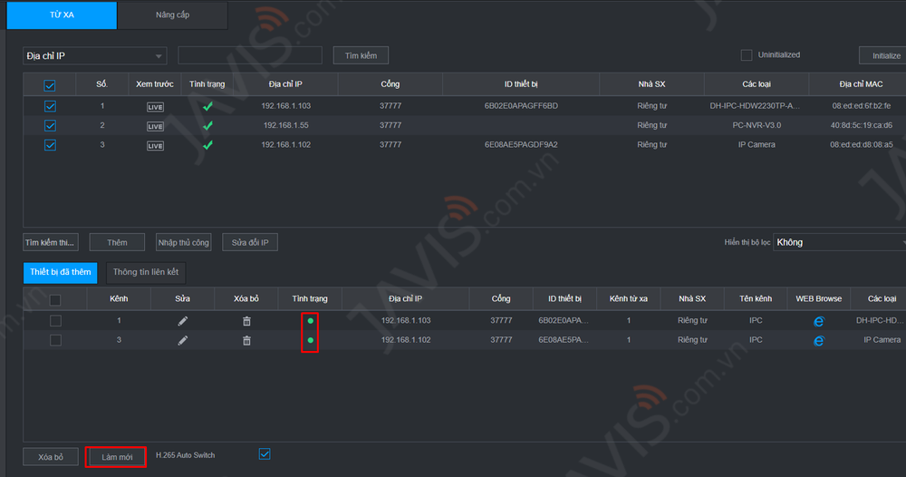Select the Thông tin liên kết tab
This screenshot has width=906, height=477.
click(146, 272)
